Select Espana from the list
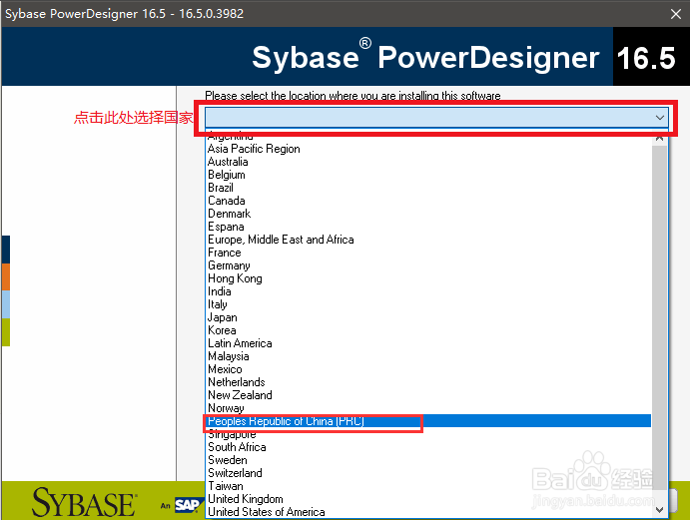This screenshot has width=690, height=520. [x=429, y=227]
